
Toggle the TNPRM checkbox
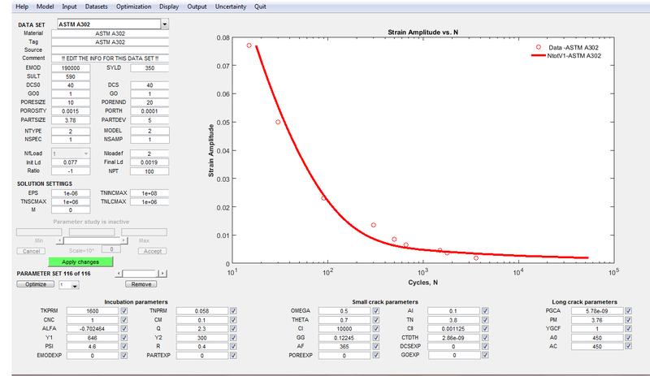click(233, 310)
